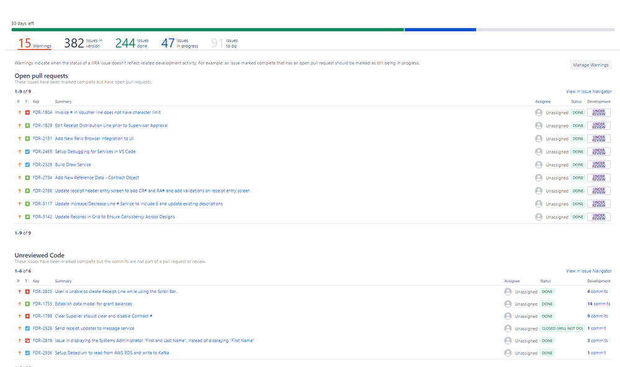The width and height of the screenshot is (620, 367).
Task: Select the story icon beside FDR-1755
Action: (x=27, y=304)
